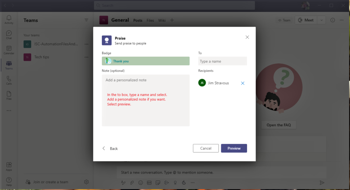The height and width of the screenshot is (190, 350).
Task: Add a new tab with plus icon
Action: (172, 20)
